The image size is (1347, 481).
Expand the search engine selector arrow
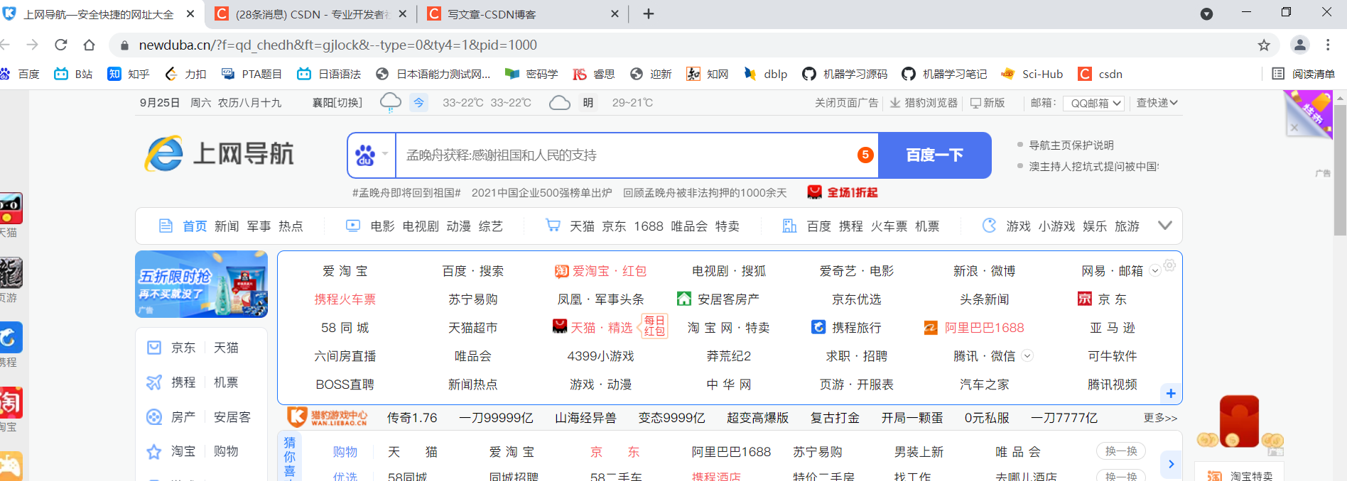click(385, 154)
